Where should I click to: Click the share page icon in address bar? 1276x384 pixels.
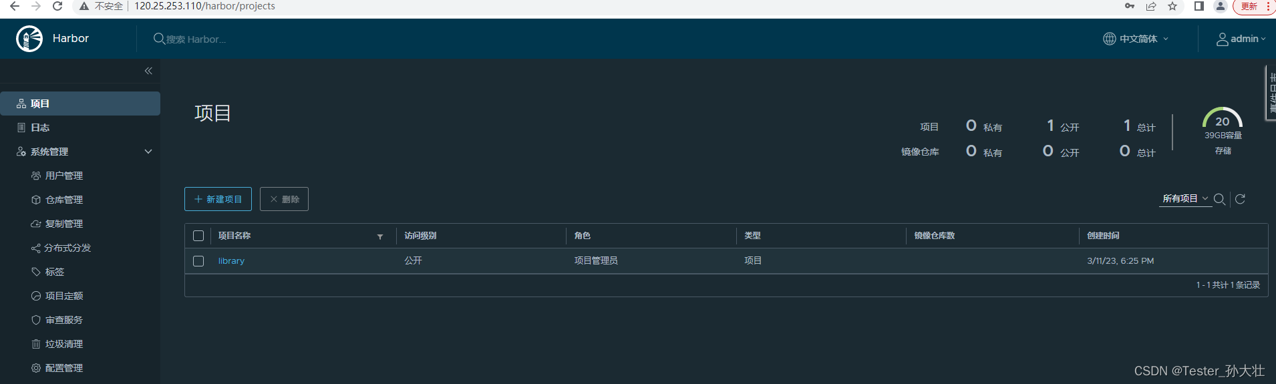tap(1151, 6)
